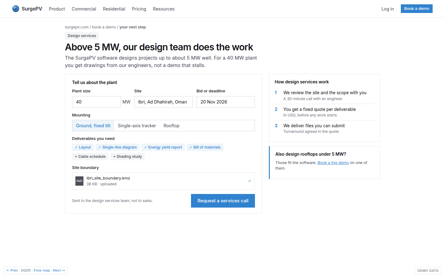
Task: Click the '38 KB · uploaded' status text
Action: point(102,184)
